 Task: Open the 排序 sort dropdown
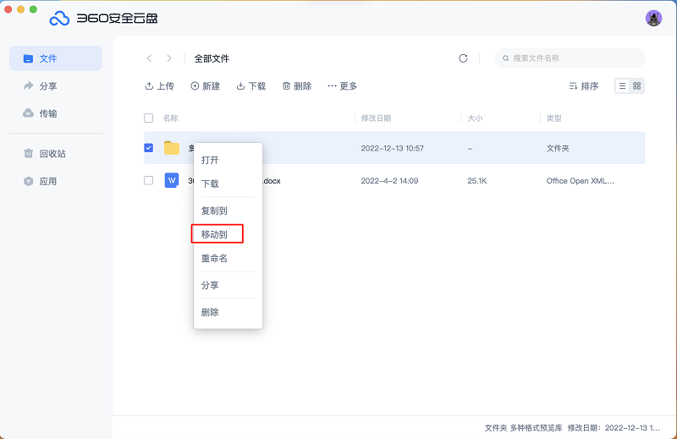[584, 86]
